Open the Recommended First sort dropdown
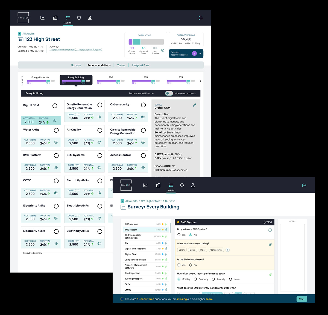 [x=141, y=93]
